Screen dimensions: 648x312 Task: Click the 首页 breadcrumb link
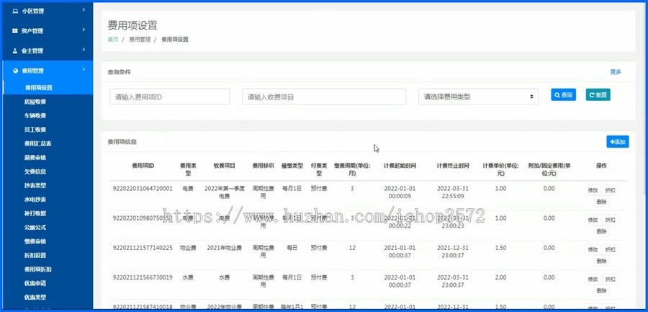tap(113, 40)
